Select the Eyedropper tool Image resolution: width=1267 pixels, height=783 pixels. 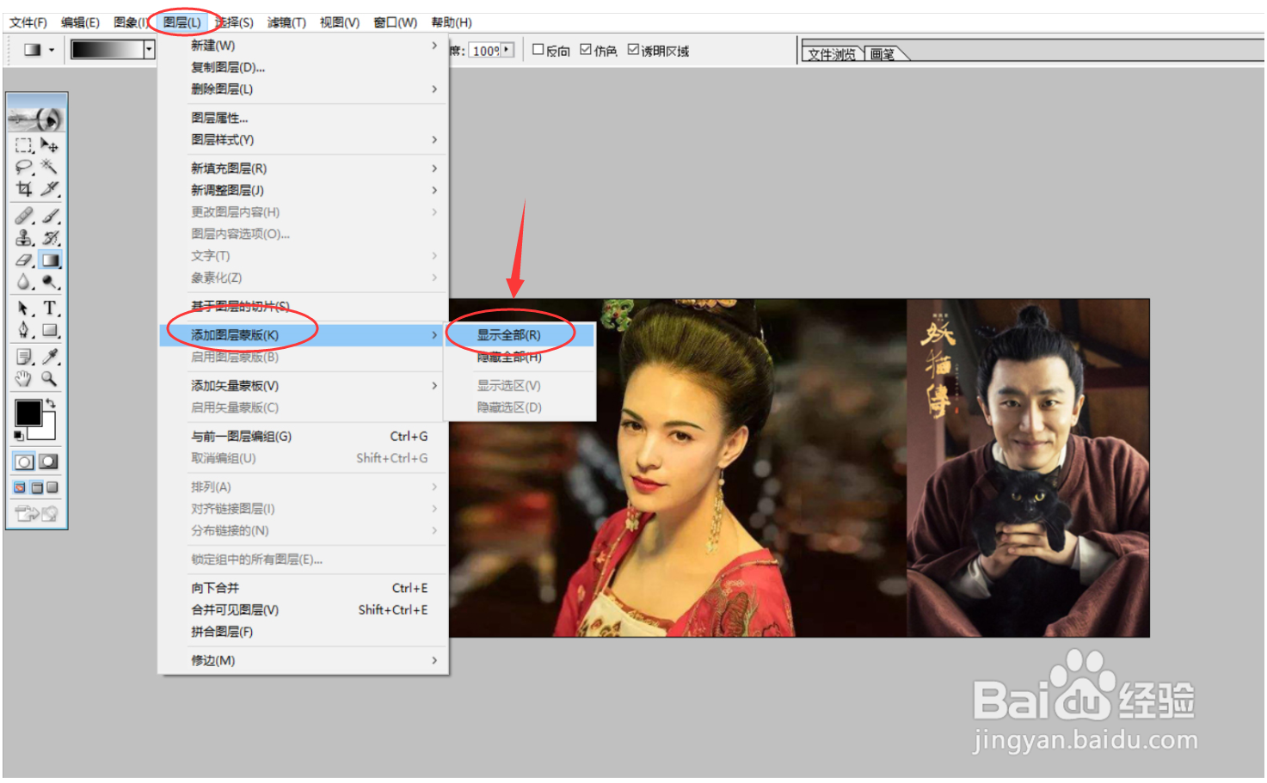[x=50, y=357]
